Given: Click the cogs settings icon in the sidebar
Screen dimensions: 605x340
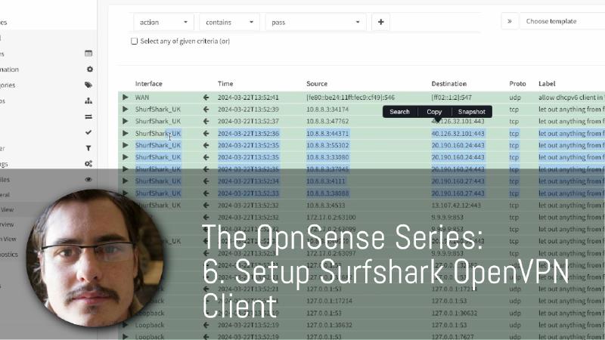Looking at the screenshot, I should [x=88, y=164].
